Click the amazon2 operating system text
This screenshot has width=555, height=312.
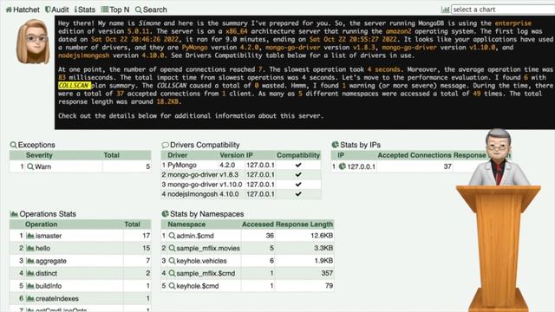[x=399, y=31]
